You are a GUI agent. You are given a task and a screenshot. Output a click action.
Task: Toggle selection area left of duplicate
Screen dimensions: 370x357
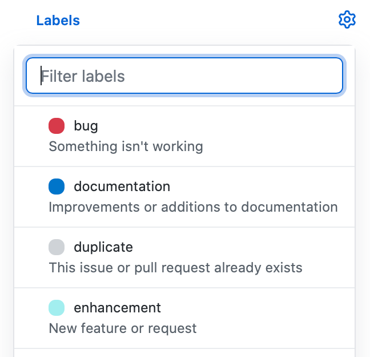[x=31, y=257]
